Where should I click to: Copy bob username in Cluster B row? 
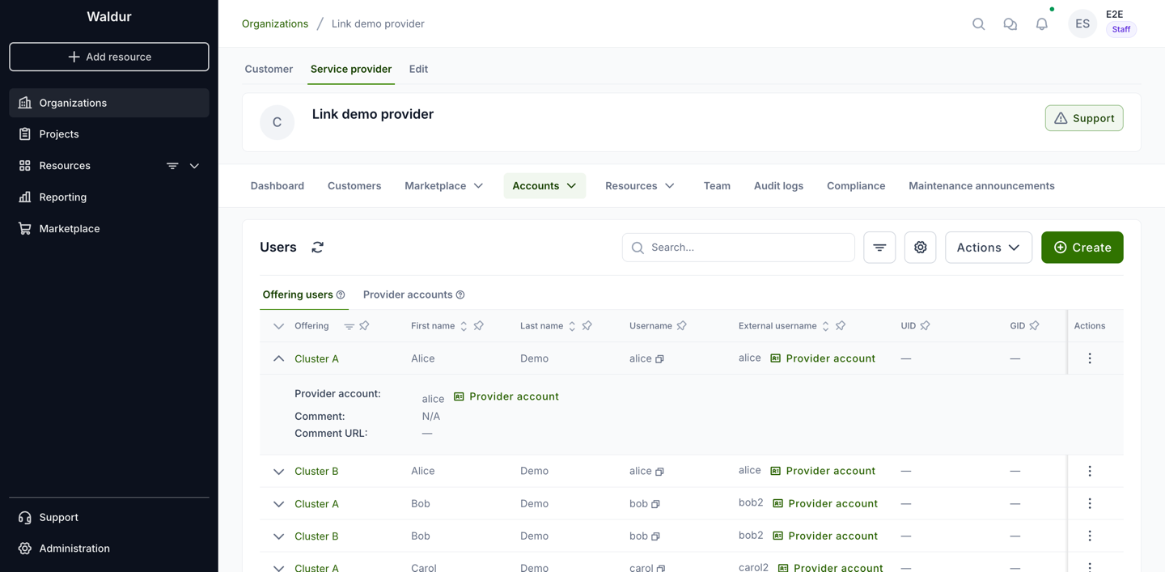(655, 536)
